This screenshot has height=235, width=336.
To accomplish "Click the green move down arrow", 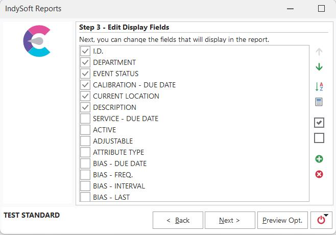I will click(319, 67).
